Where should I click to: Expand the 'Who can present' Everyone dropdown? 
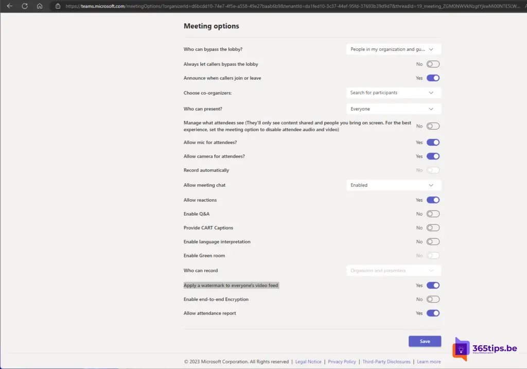click(x=394, y=109)
